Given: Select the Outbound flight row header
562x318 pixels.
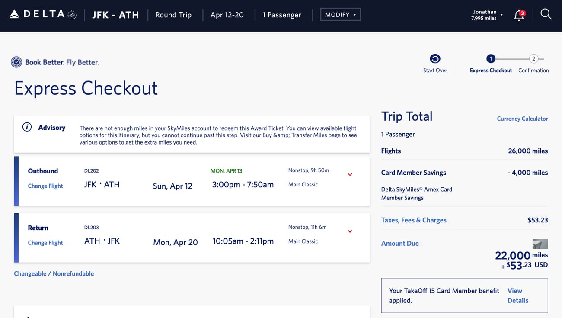Looking at the screenshot, I should coord(43,171).
